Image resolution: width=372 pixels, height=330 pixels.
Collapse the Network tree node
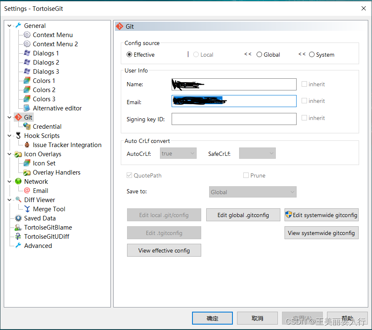10,181
